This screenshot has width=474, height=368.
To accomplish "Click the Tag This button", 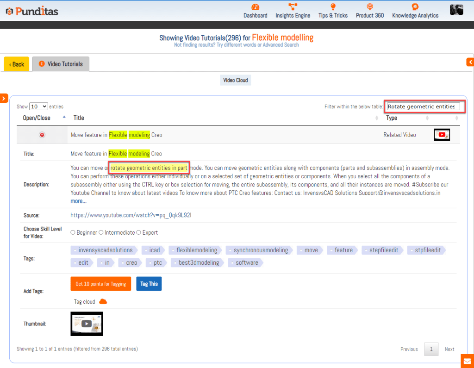I will 149,284.
